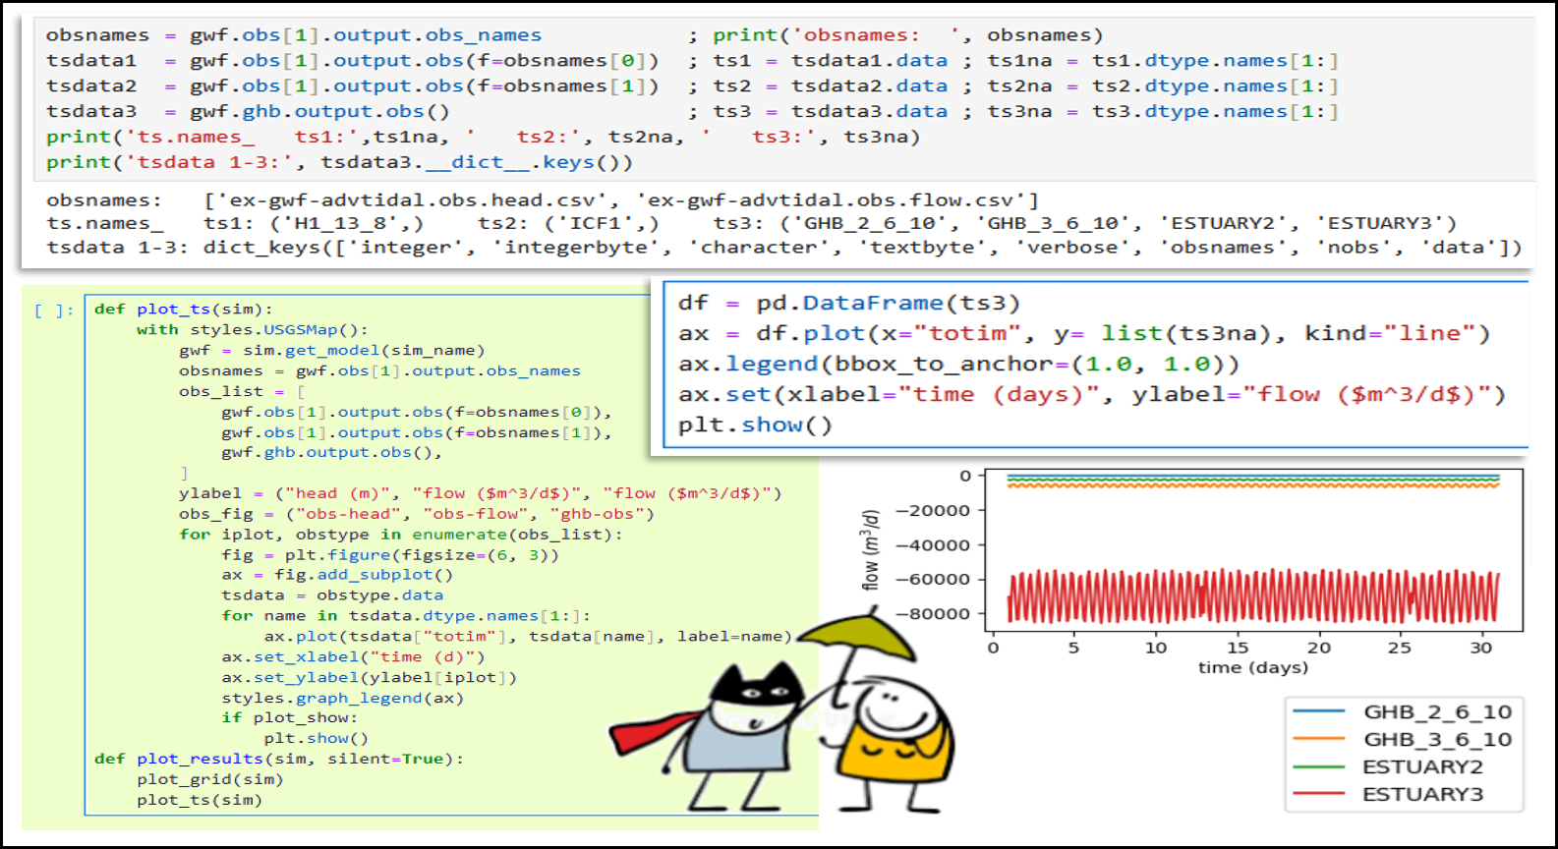Screen dimensions: 1558x849
Task: Click the 'for iplot, obstype in enumerate(obs_list):' line
Action: click(400, 535)
